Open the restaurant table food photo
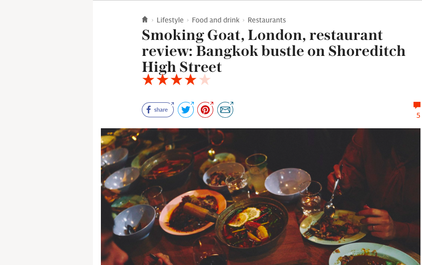This screenshot has width=422, height=265. [x=261, y=197]
